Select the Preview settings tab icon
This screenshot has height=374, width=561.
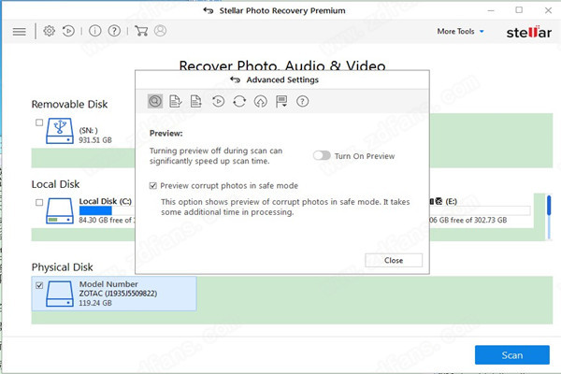pos(155,102)
